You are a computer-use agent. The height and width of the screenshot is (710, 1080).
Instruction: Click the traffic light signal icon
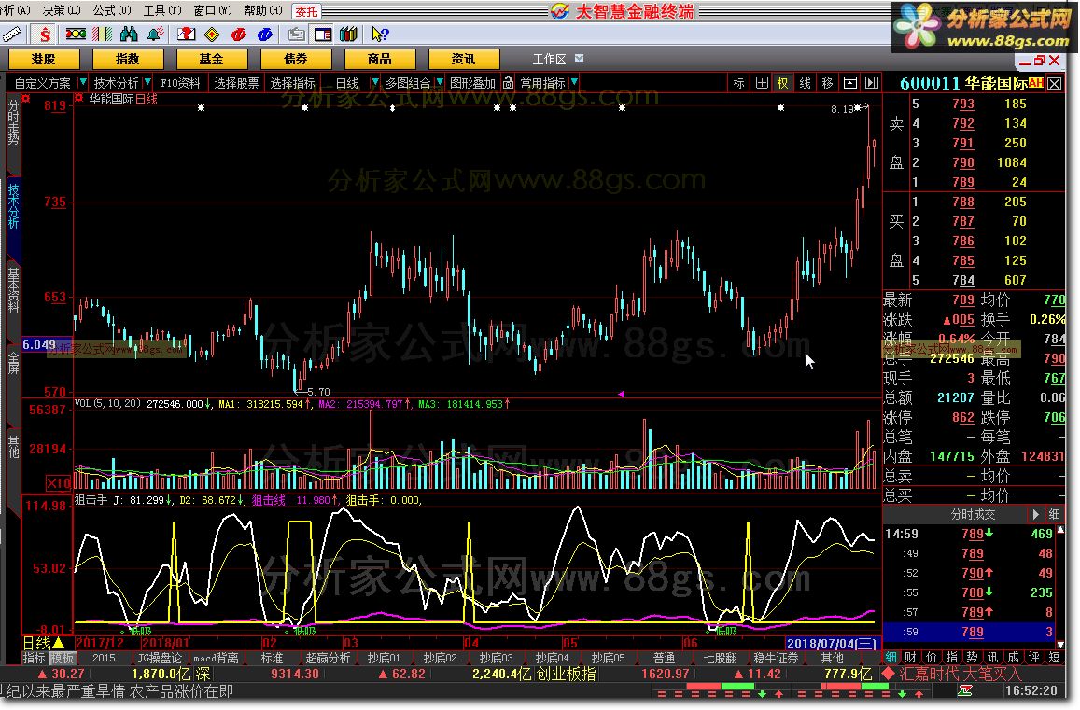tap(76, 34)
